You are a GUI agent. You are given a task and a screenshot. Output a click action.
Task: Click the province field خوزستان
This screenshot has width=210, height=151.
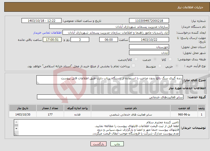click(149, 47)
